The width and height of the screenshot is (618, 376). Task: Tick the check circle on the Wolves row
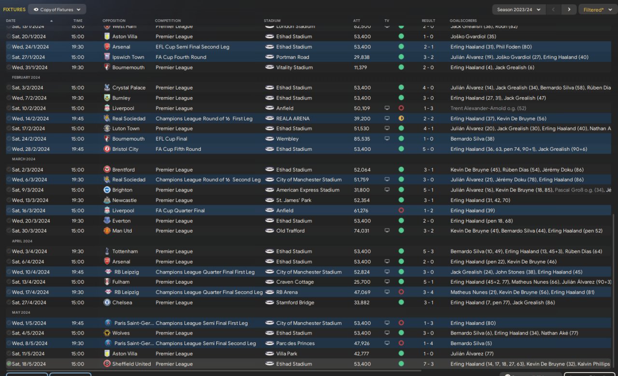tap(9, 333)
